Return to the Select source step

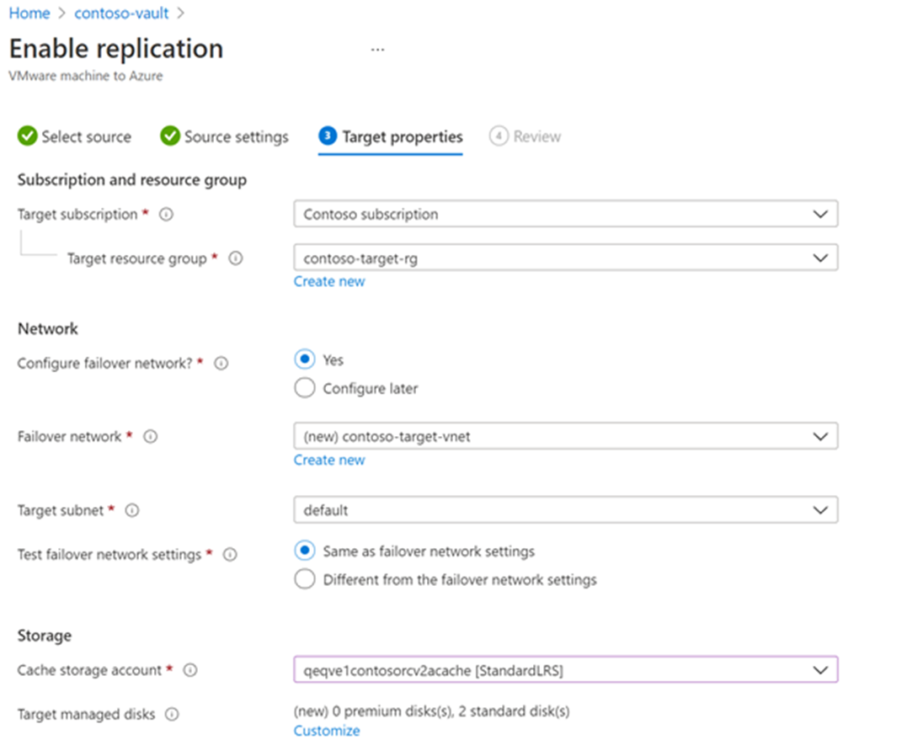pos(75,136)
